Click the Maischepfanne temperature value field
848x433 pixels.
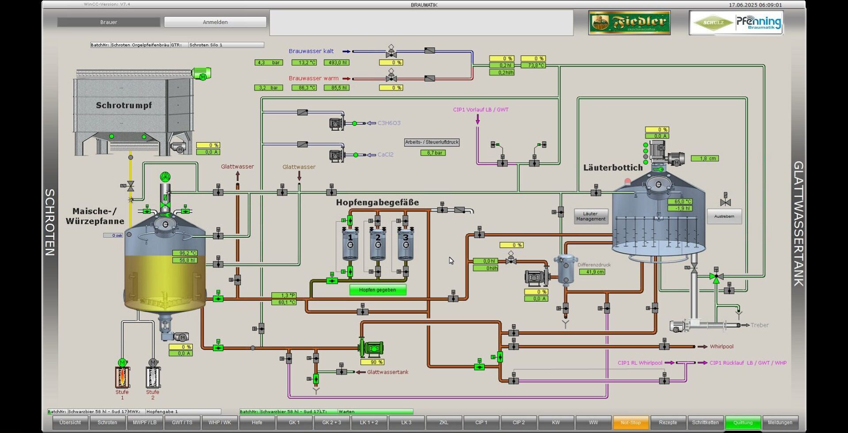(185, 253)
